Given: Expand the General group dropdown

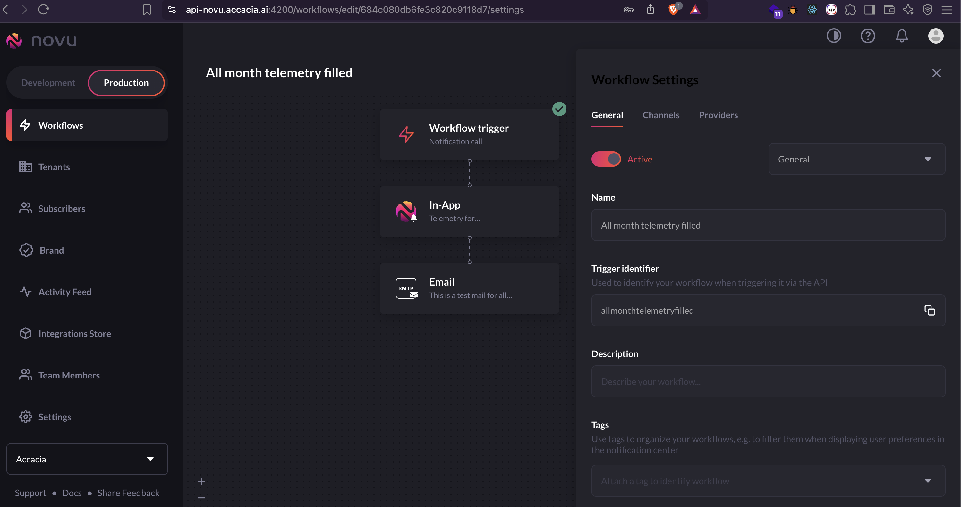Looking at the screenshot, I should pos(856,159).
